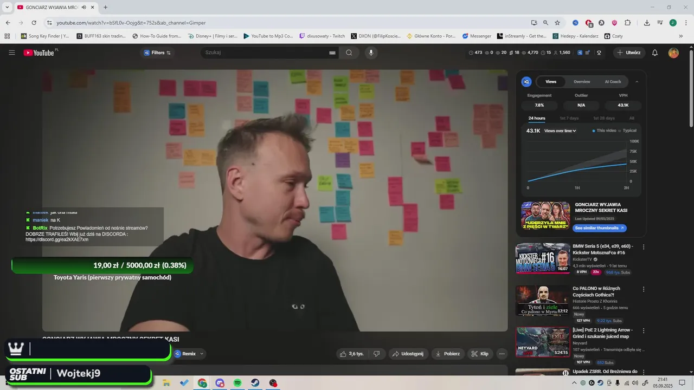Open vidIQ list icon in stats bar

click(588, 53)
